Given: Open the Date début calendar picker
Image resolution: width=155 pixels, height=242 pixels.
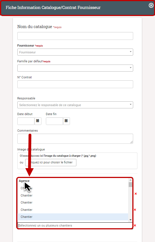Looking at the screenshot, I should click(38, 121).
